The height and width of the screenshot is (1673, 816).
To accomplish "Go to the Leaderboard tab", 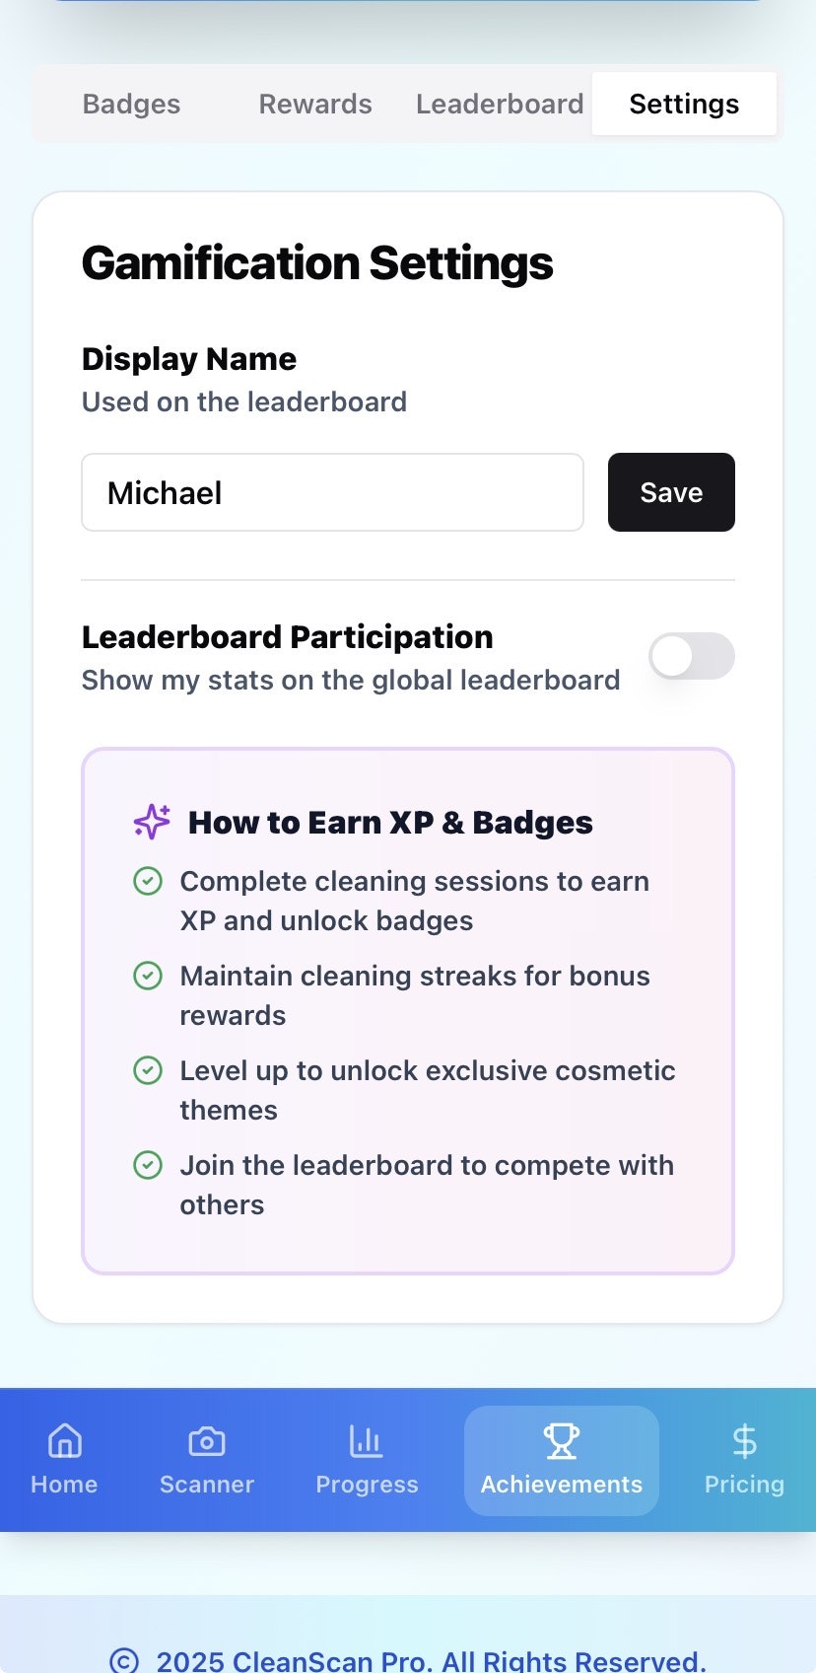I will [500, 104].
